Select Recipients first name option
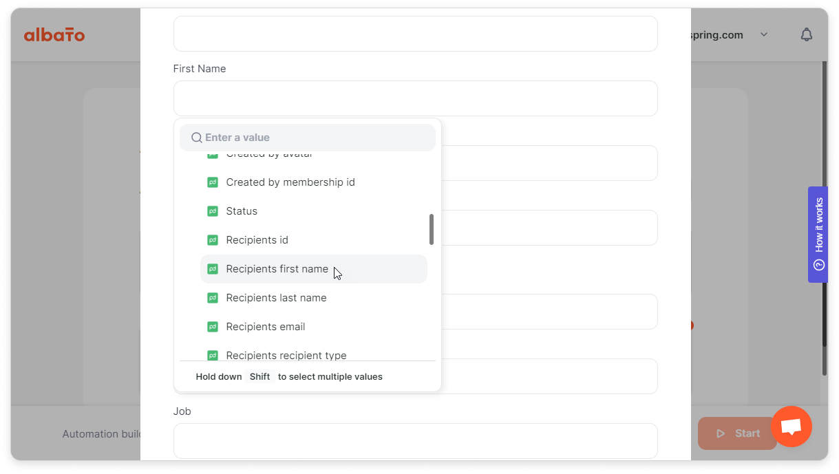Viewport: 839px width, 474px height. point(314,269)
